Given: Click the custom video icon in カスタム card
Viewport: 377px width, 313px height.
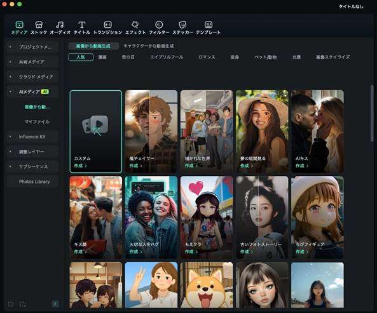Looking at the screenshot, I should tap(95, 125).
